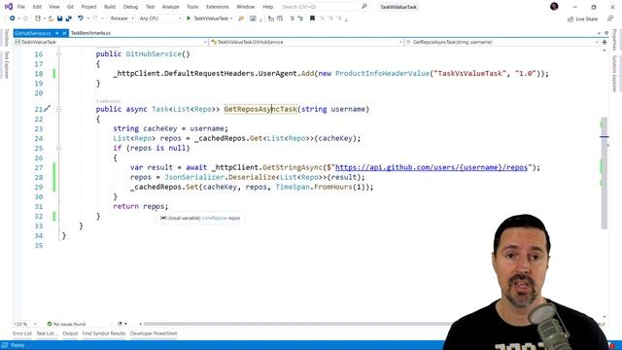Open the Output tab
Image resolution: width=622 pixels, height=350 pixels.
coord(70,333)
